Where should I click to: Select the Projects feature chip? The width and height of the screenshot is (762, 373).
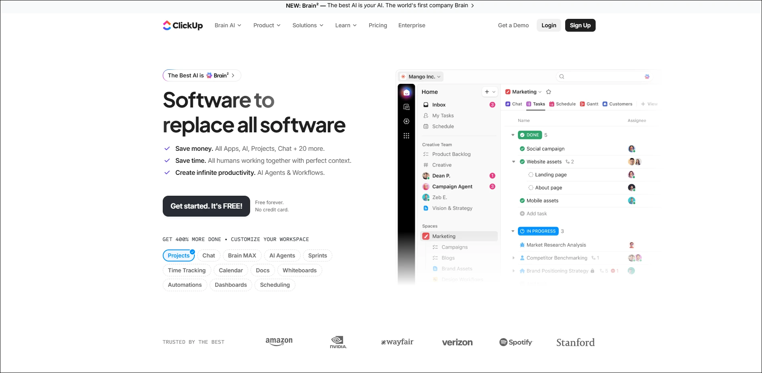click(x=178, y=255)
